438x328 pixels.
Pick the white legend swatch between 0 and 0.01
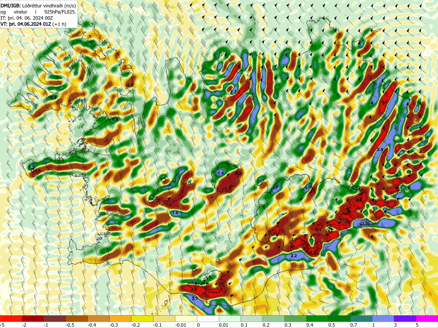coord(208,318)
